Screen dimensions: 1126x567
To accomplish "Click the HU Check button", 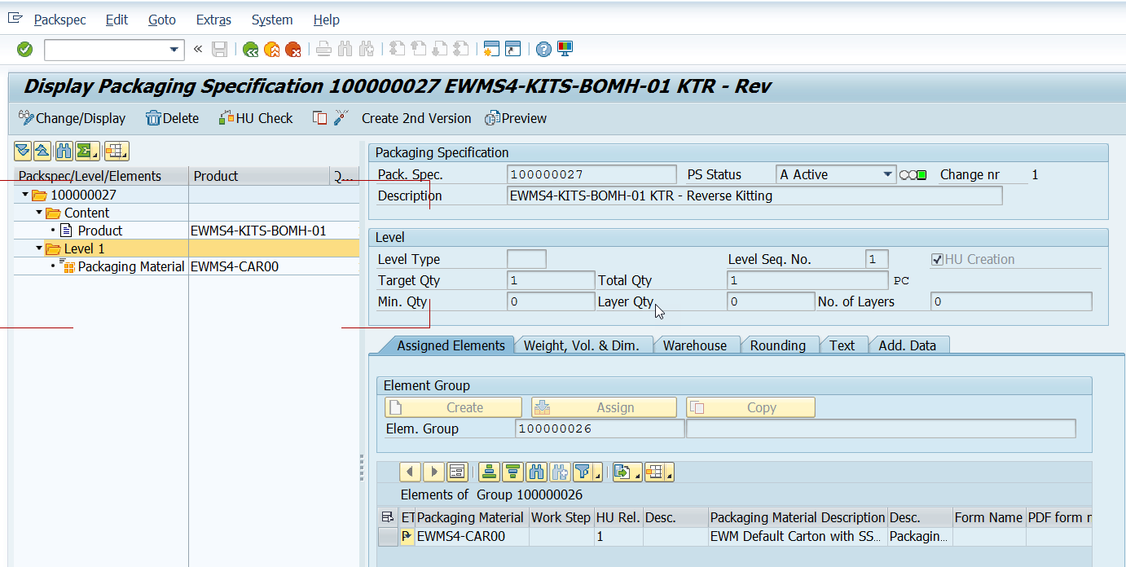I will point(256,118).
